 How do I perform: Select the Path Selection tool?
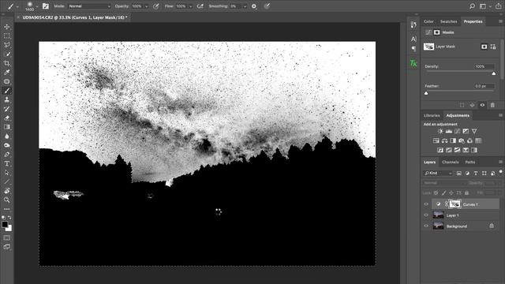[7, 173]
